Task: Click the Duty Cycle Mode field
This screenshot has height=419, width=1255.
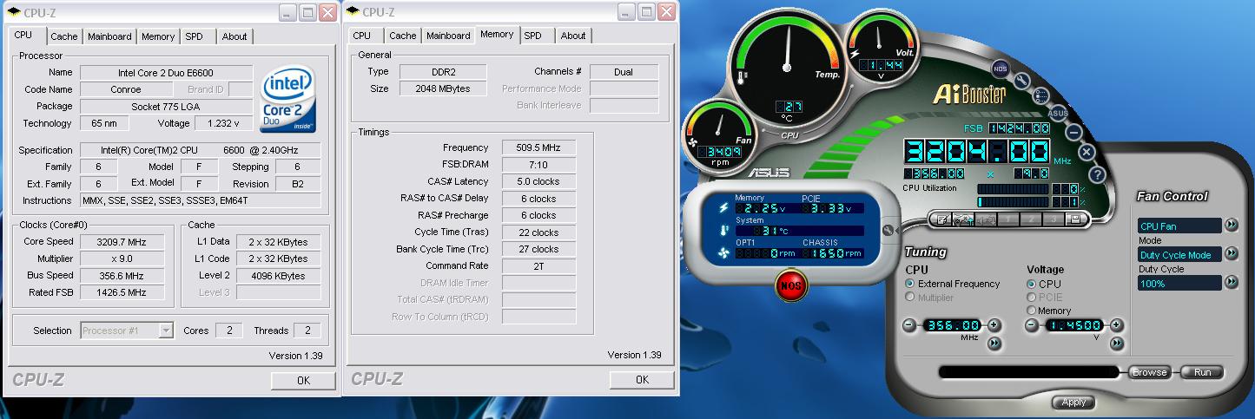Action: click(x=1179, y=255)
